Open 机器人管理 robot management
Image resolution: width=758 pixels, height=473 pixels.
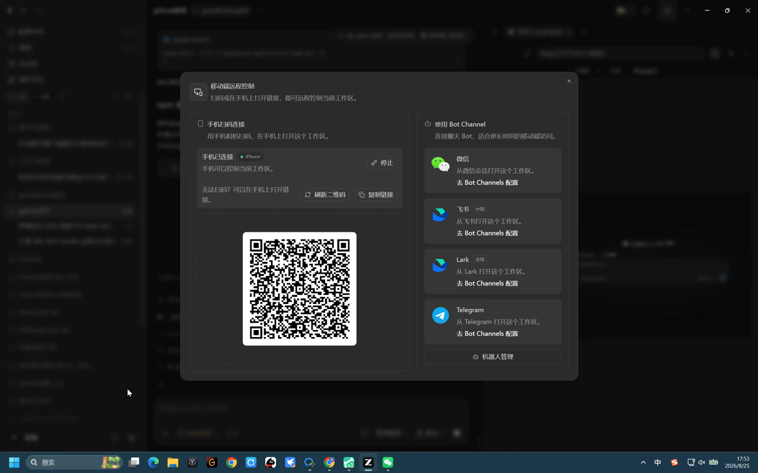493,357
